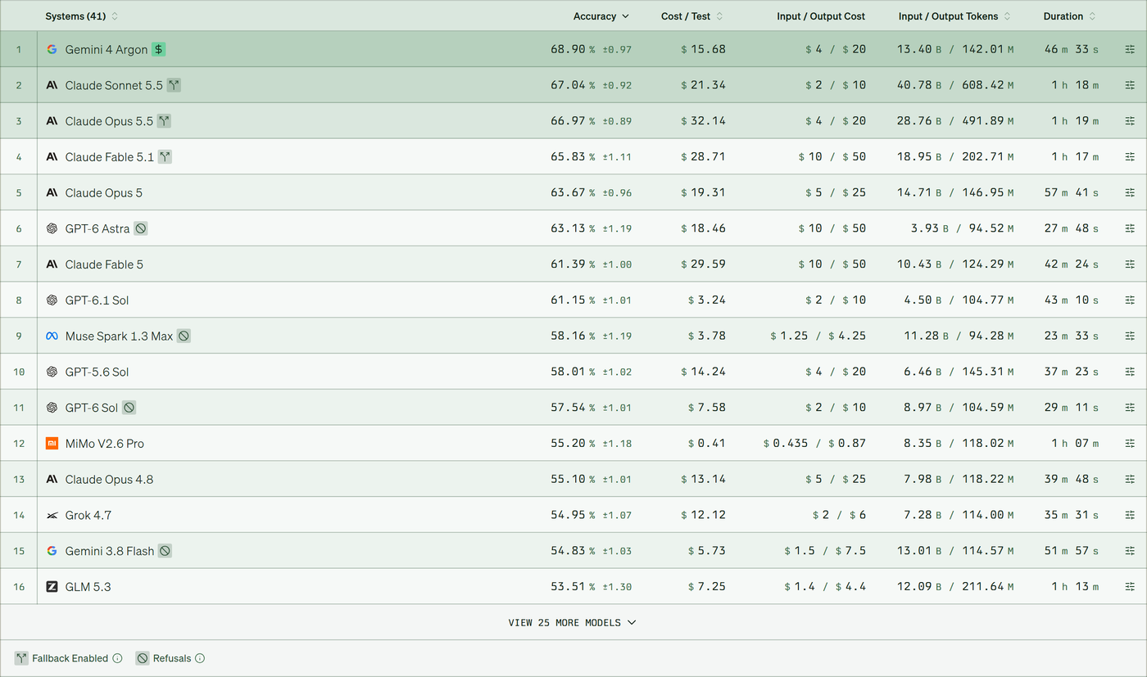This screenshot has width=1147, height=677.
Task: Click fallback badge next to Claude Opus 5.5
Action: pyautogui.click(x=165, y=121)
